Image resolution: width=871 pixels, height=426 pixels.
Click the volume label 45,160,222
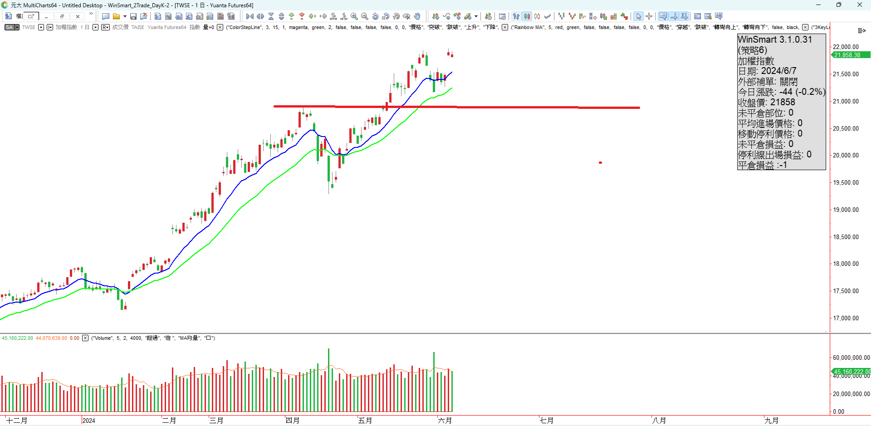(851, 372)
